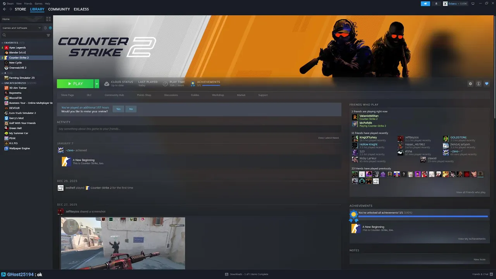
Task: Open game settings gear icon
Action: tap(470, 84)
